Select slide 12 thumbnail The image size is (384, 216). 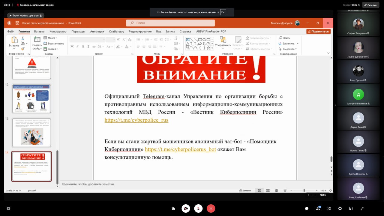(x=31, y=99)
